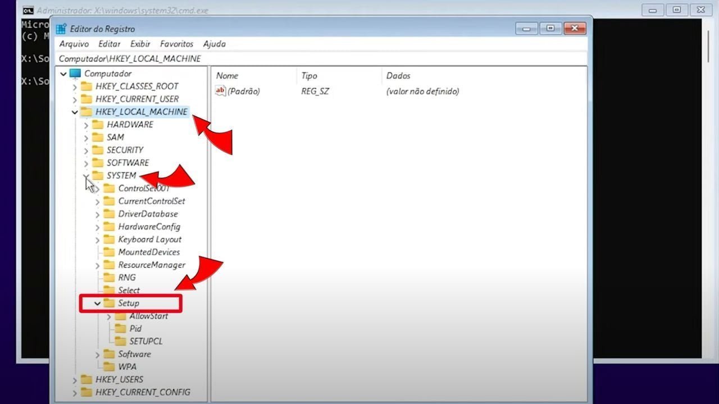Viewport: 719px width, 404px height.
Task: Click the Nome column header
Action: tap(227, 76)
